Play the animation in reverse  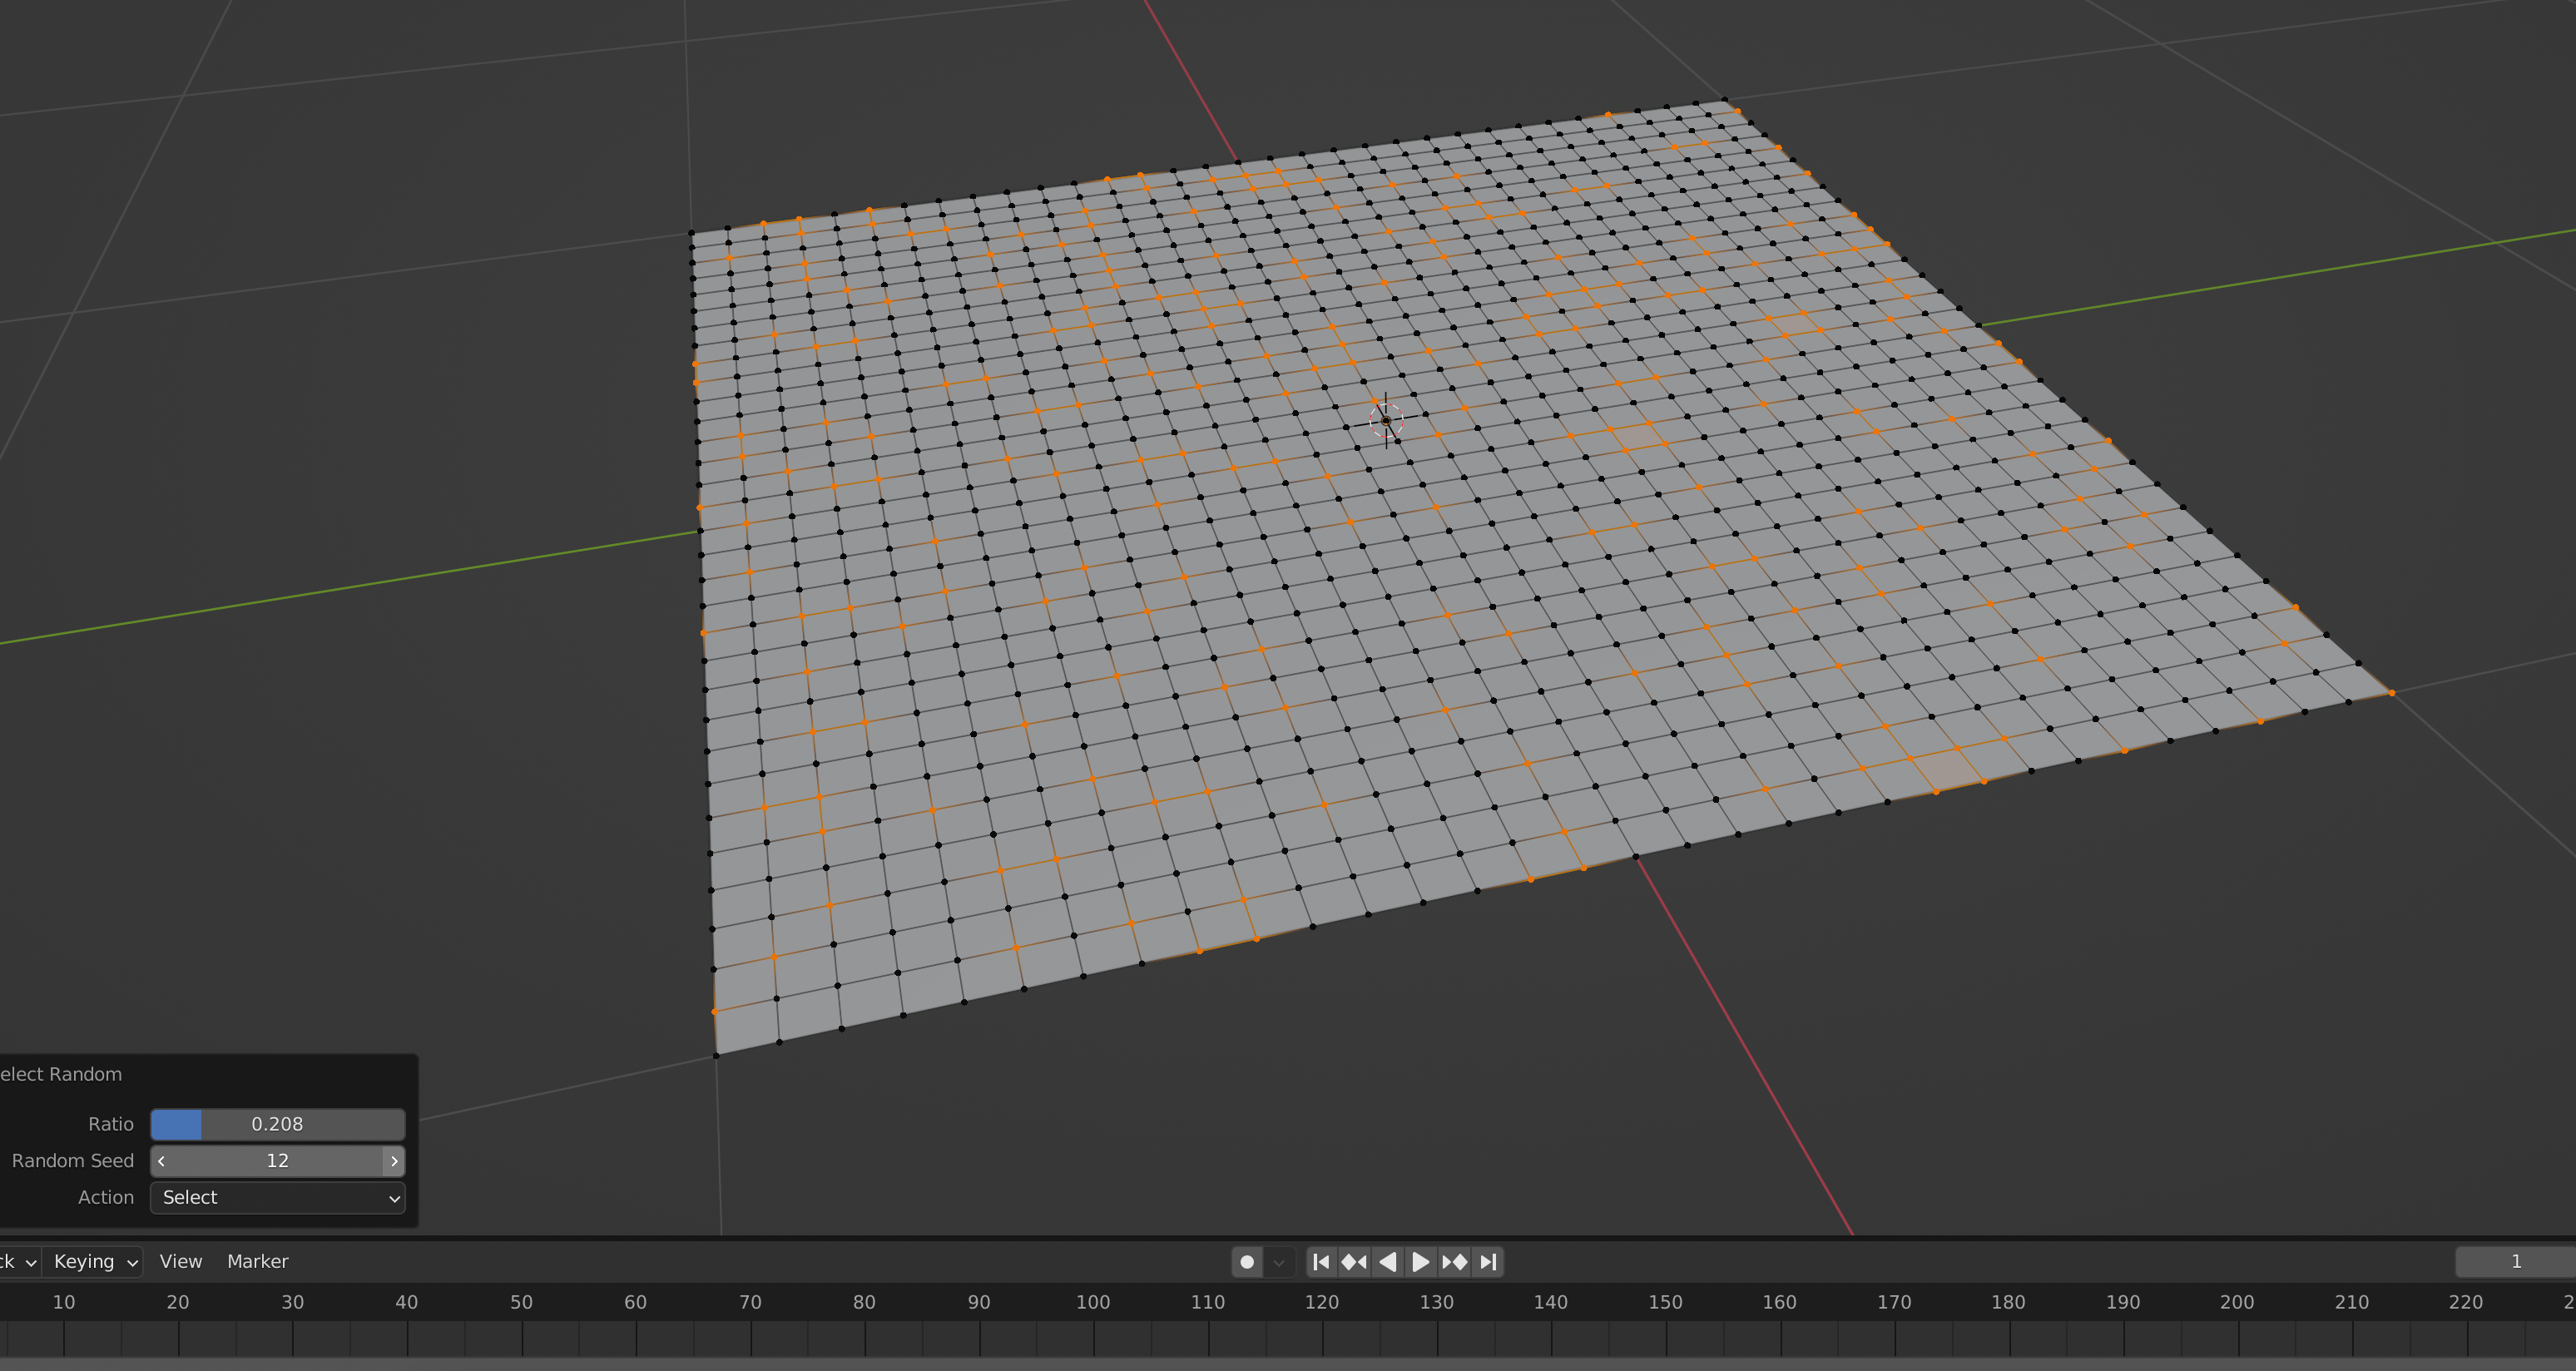tap(1388, 1262)
